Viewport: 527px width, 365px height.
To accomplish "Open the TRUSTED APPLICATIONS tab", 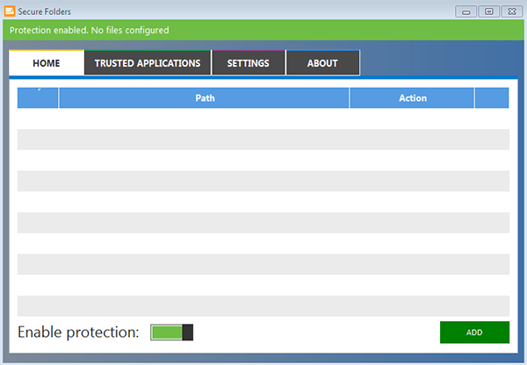I will (148, 63).
